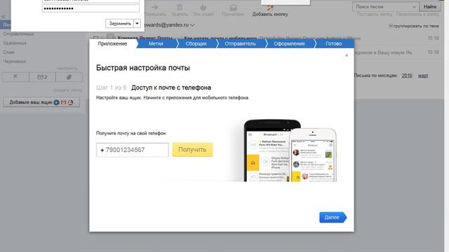This screenshot has width=449, height=252.
Task: Click the 'Найти' search button
Action: [x=430, y=6]
